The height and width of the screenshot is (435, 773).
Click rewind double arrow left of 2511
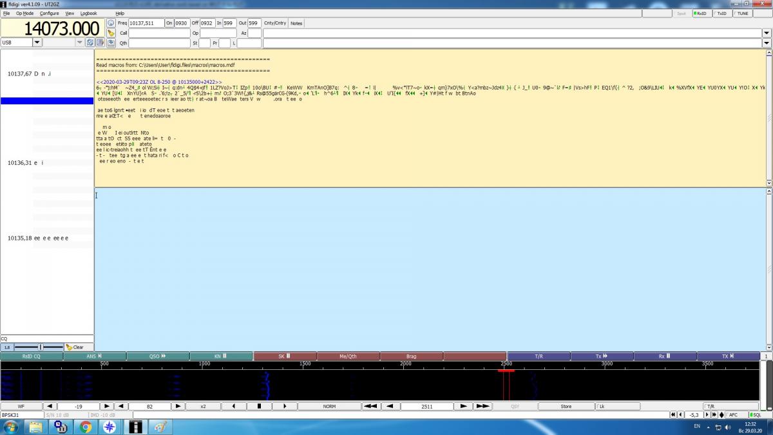370,407
